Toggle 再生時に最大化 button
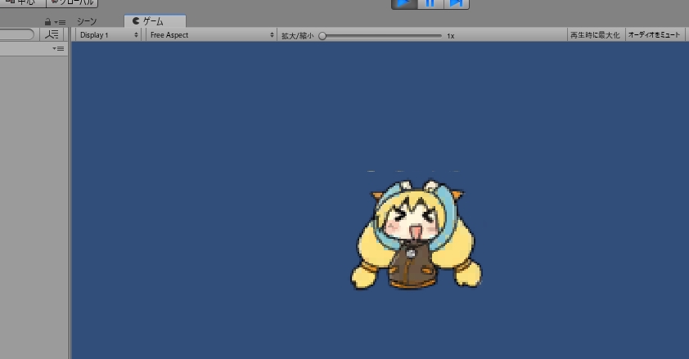Screen dimensions: 689x359 coord(595,35)
